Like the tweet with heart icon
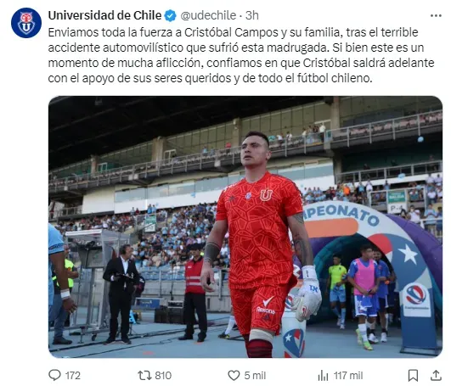 [x=234, y=375]
